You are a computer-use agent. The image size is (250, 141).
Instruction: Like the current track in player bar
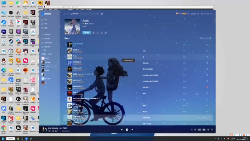[49, 131]
